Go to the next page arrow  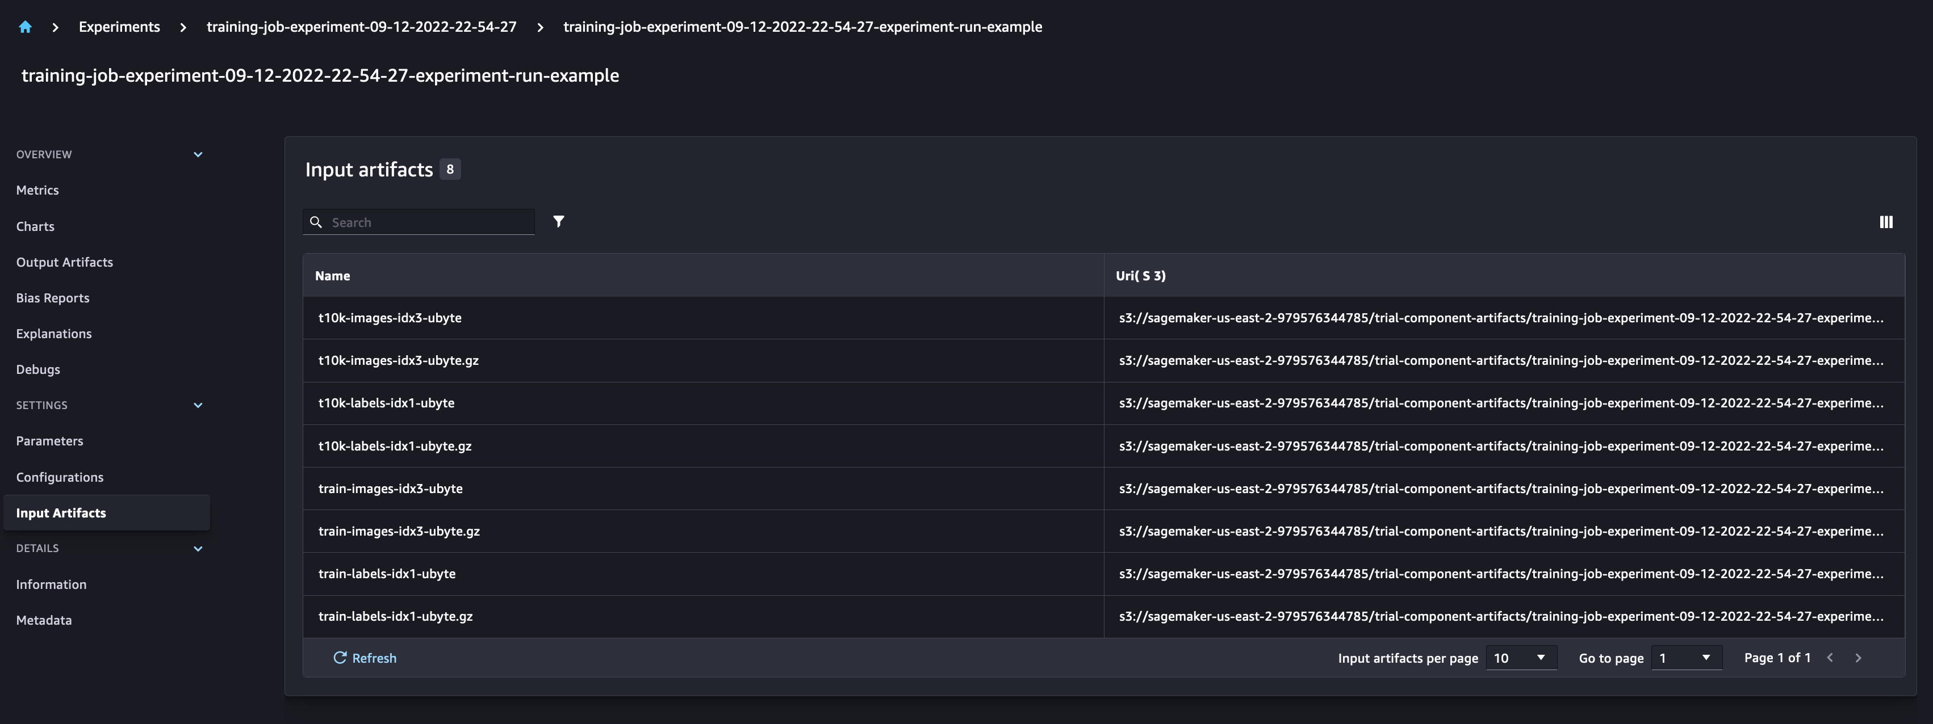tap(1858, 658)
